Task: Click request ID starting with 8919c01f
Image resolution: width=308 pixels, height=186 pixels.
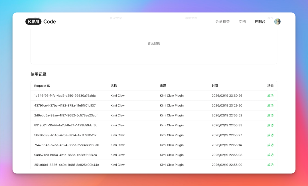Action: (66, 125)
